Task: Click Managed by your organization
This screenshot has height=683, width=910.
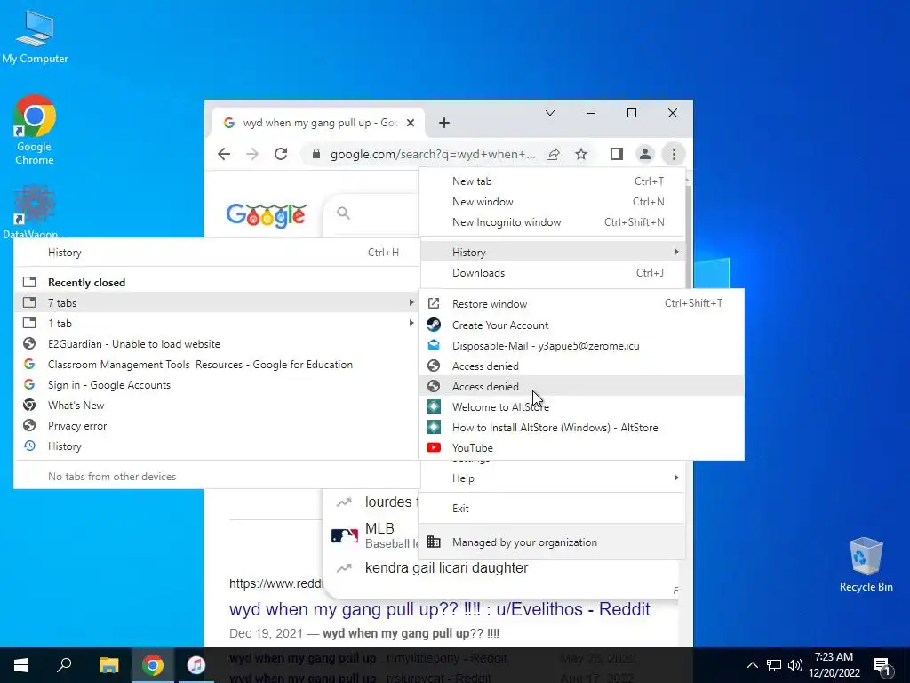Action: (552, 542)
